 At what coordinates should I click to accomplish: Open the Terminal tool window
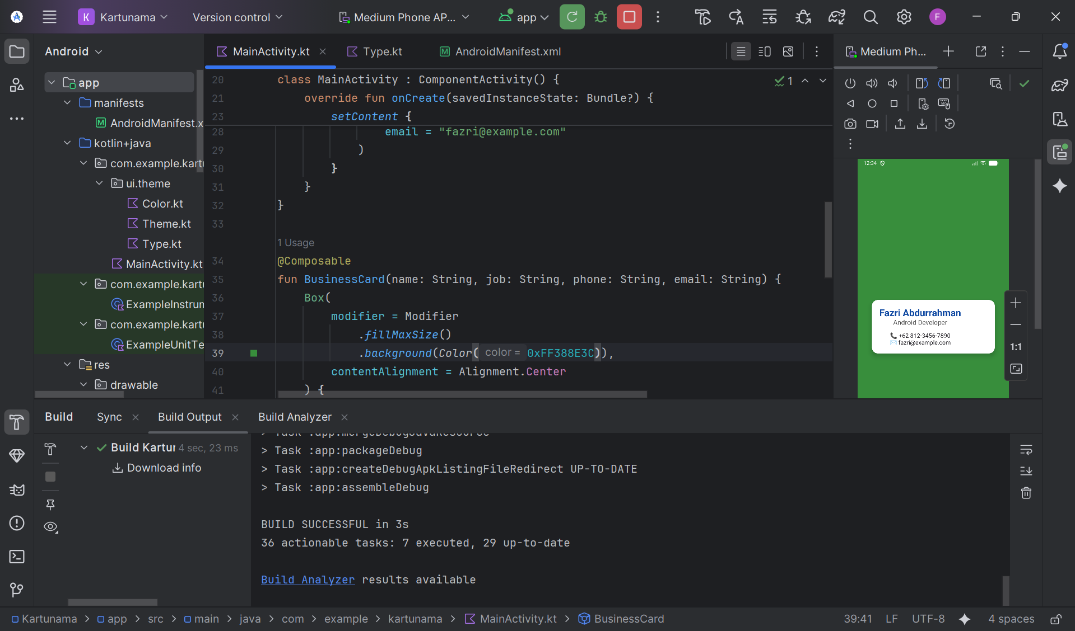pos(17,557)
